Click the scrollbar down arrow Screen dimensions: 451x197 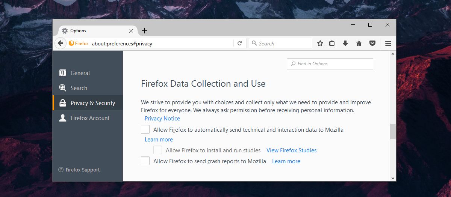click(393, 178)
